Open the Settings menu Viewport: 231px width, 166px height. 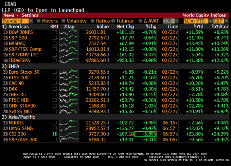(30, 15)
